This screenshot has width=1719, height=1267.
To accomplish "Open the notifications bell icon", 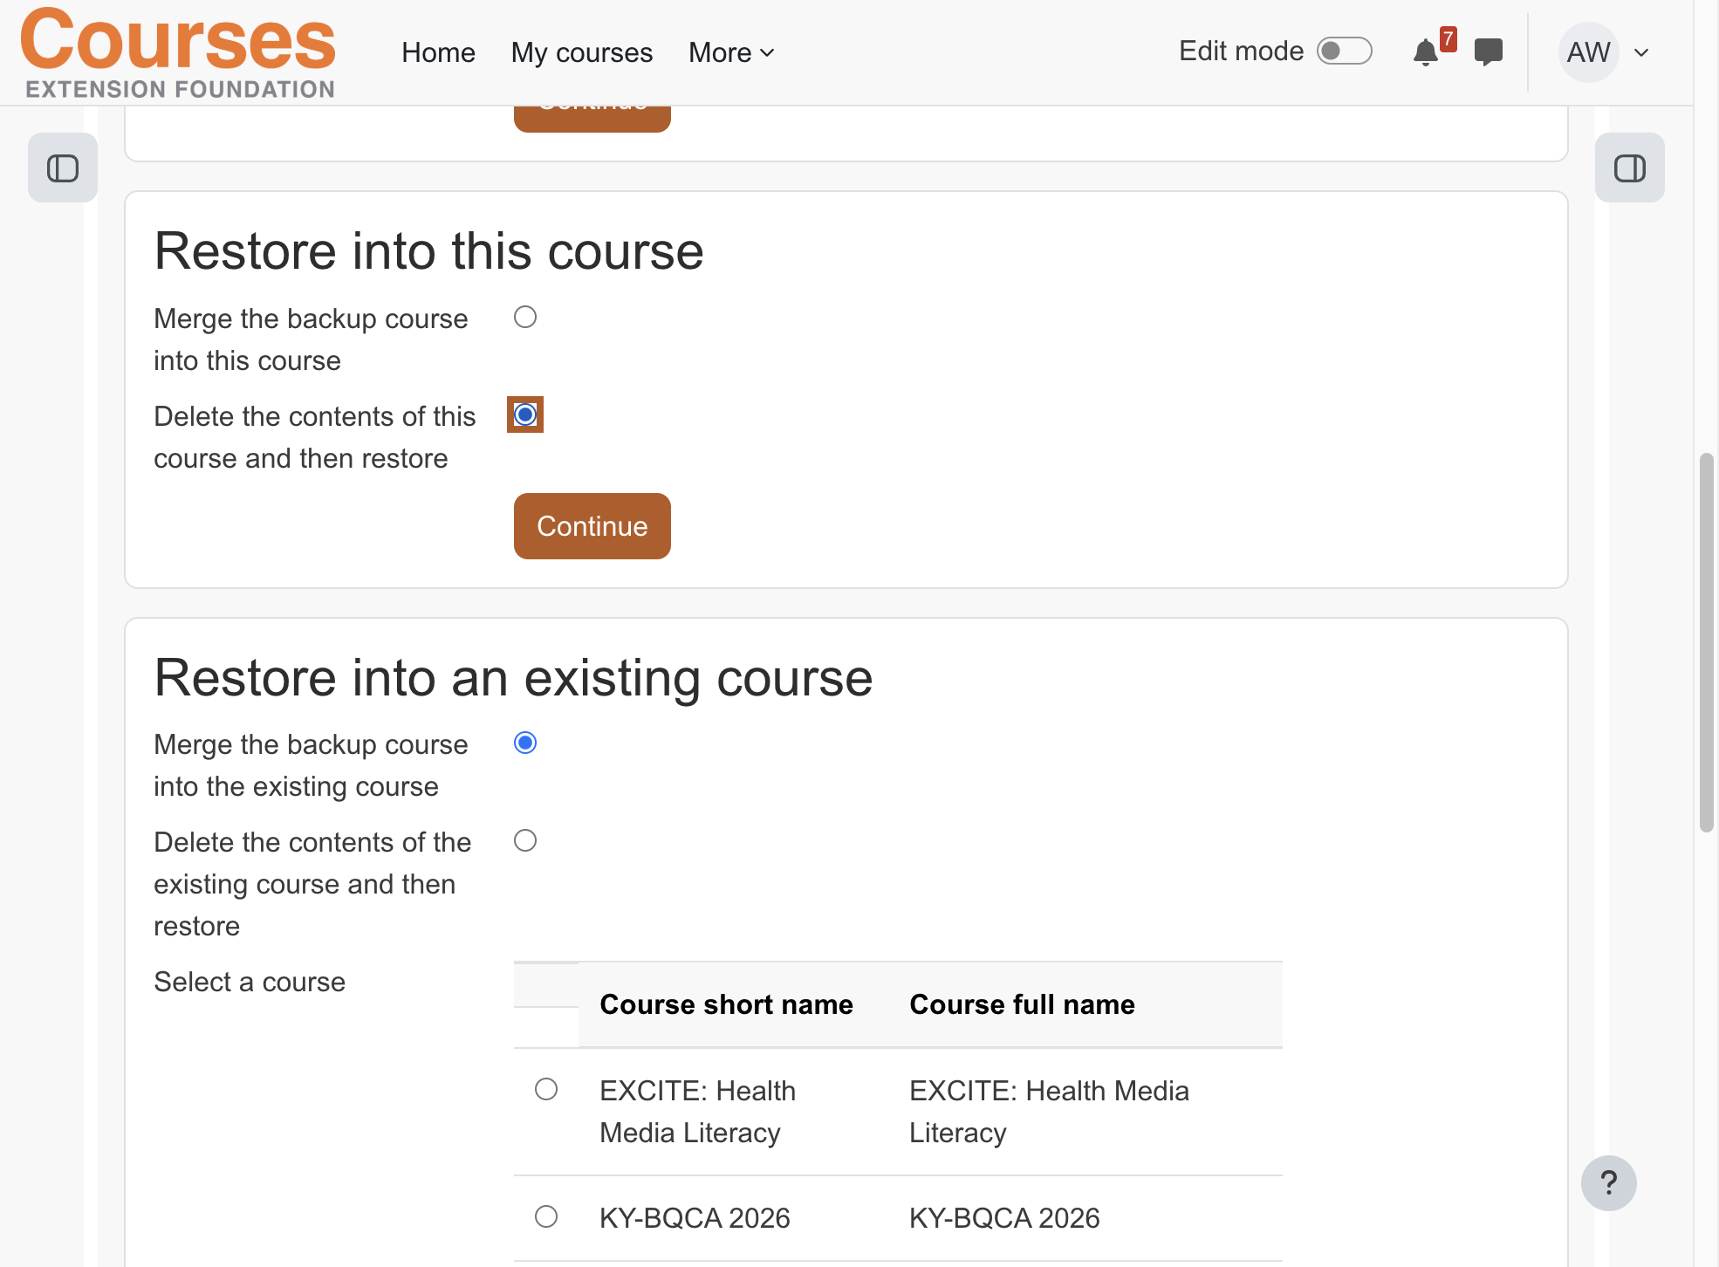I will [x=1426, y=52].
